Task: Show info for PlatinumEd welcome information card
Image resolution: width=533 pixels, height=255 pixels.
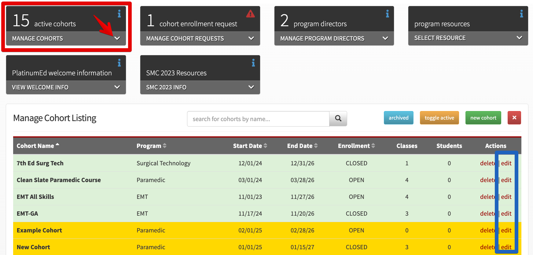Action: [x=119, y=63]
